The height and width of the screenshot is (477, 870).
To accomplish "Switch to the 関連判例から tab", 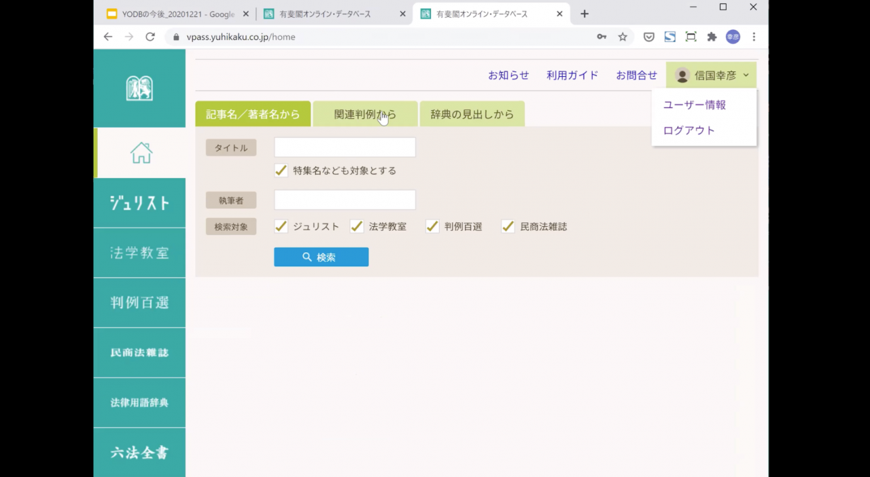I will point(364,113).
